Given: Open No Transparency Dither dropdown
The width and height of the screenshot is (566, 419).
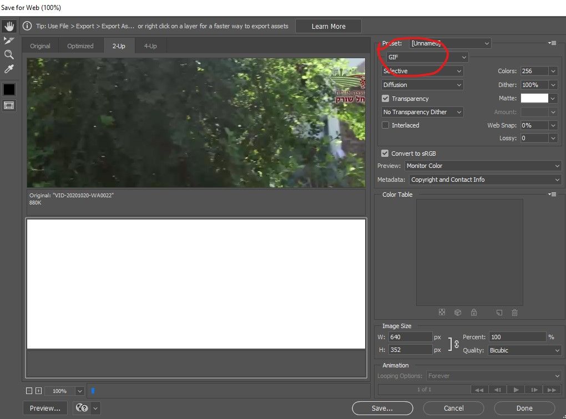Looking at the screenshot, I should (422, 112).
